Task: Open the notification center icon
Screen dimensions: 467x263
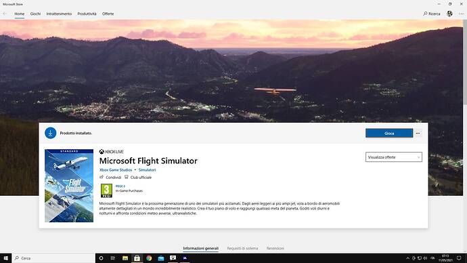Action: [x=459, y=258]
